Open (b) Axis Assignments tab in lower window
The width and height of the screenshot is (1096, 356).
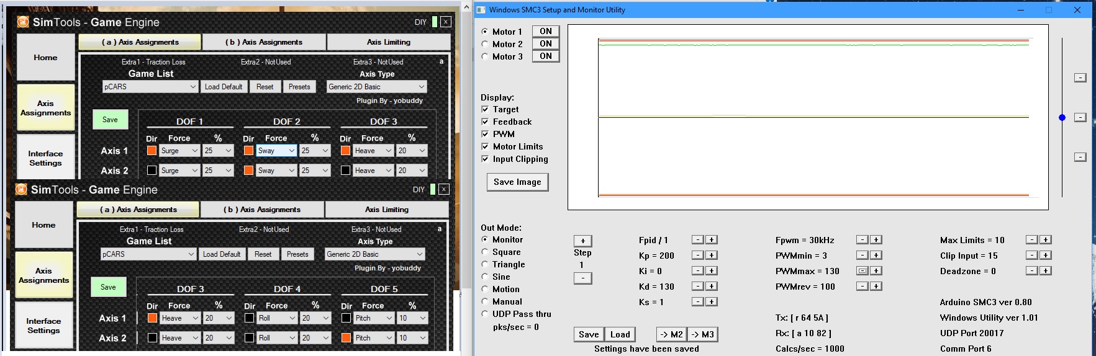tap(262, 210)
